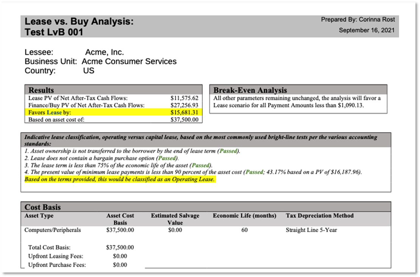This screenshot has width=420, height=277.
Task: Click the Lease vs. Buy Analysis title
Action: tap(79, 22)
